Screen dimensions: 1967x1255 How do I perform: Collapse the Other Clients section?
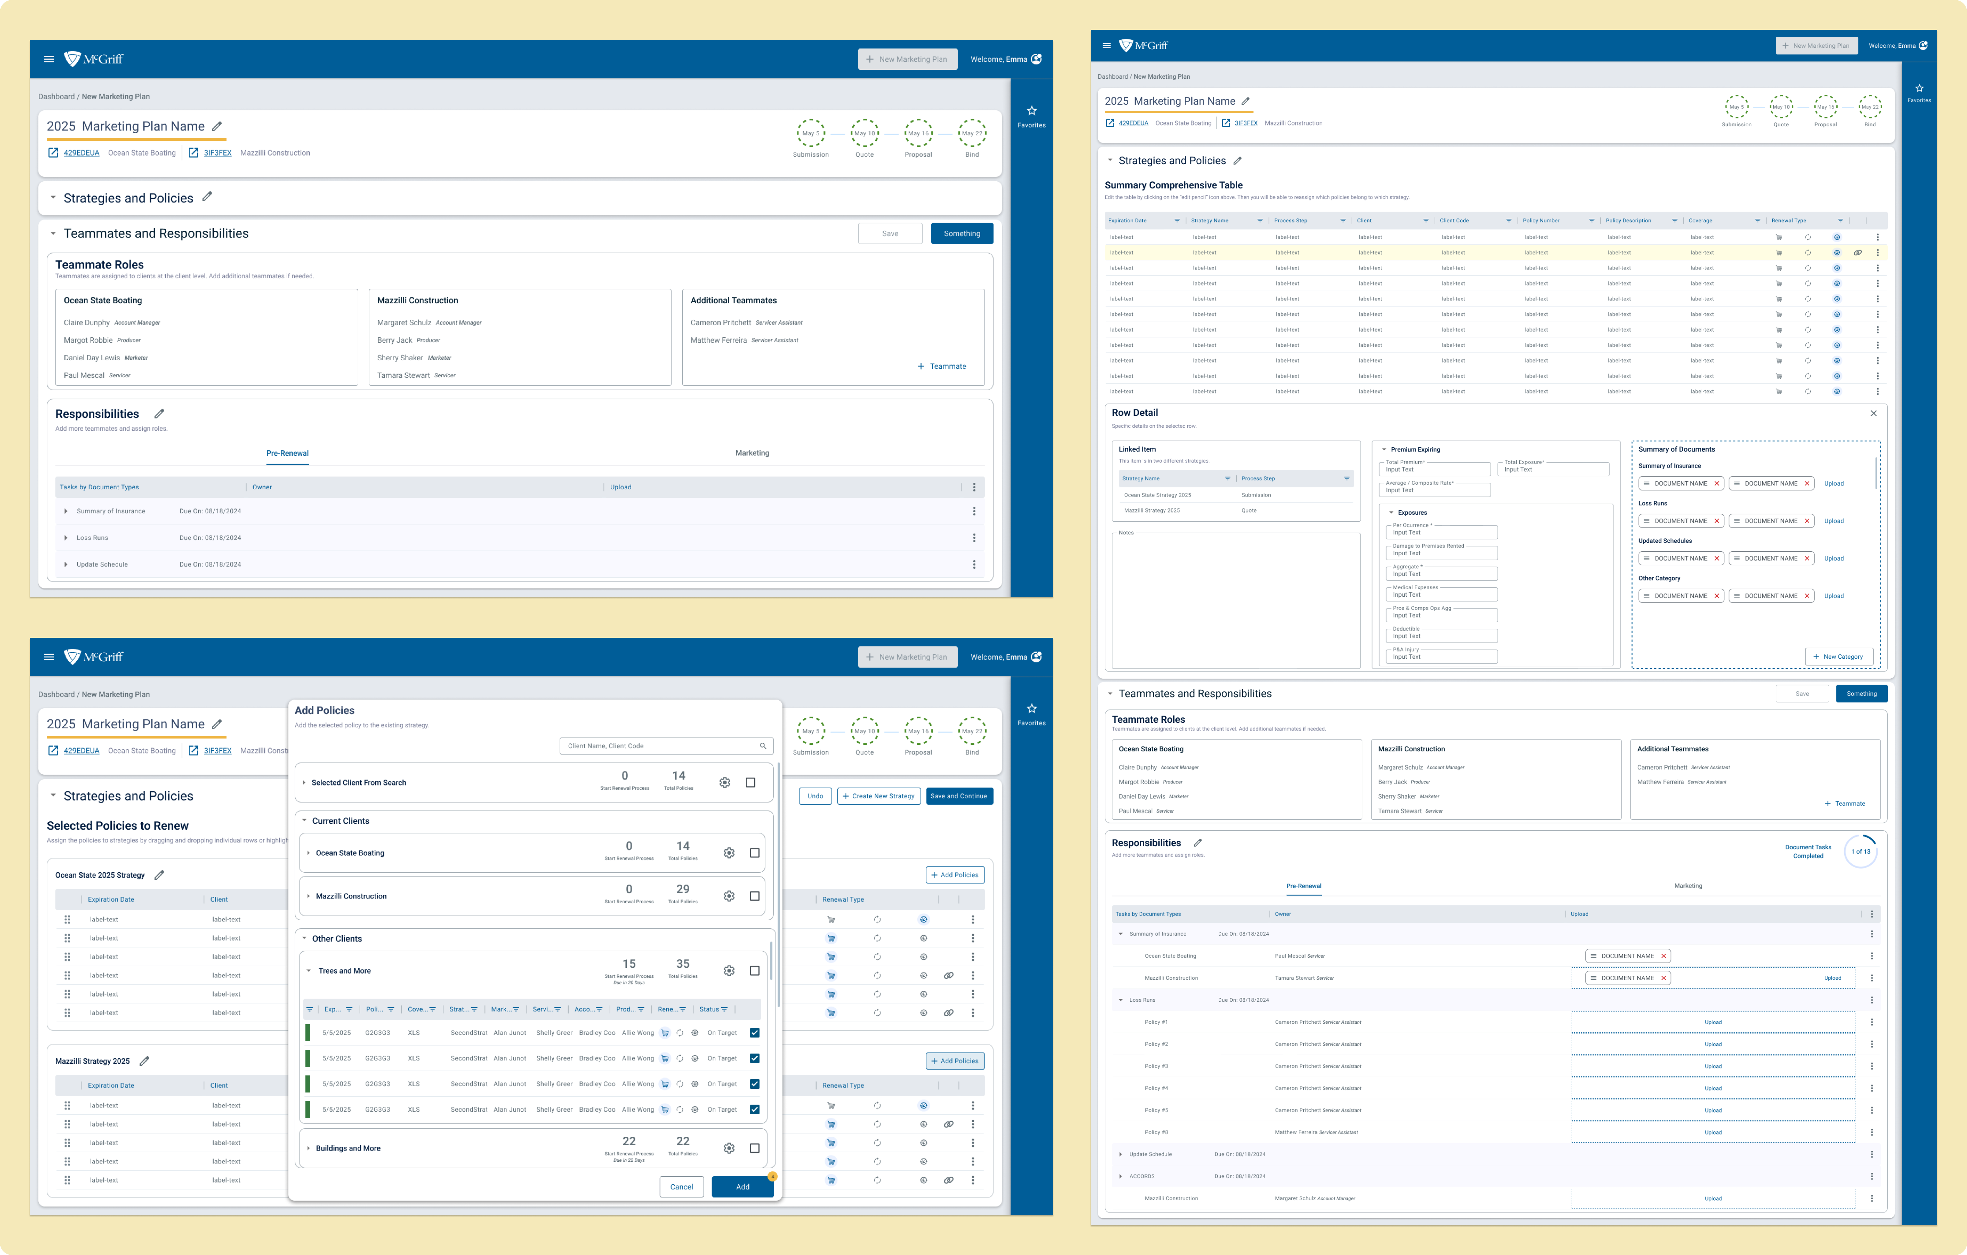[305, 938]
